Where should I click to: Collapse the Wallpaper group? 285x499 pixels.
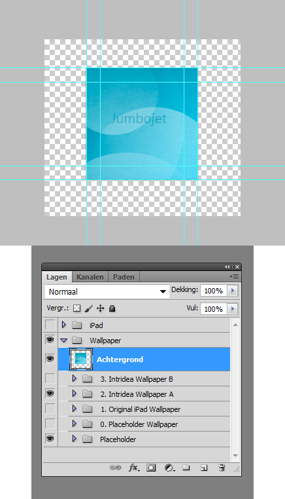[64, 341]
